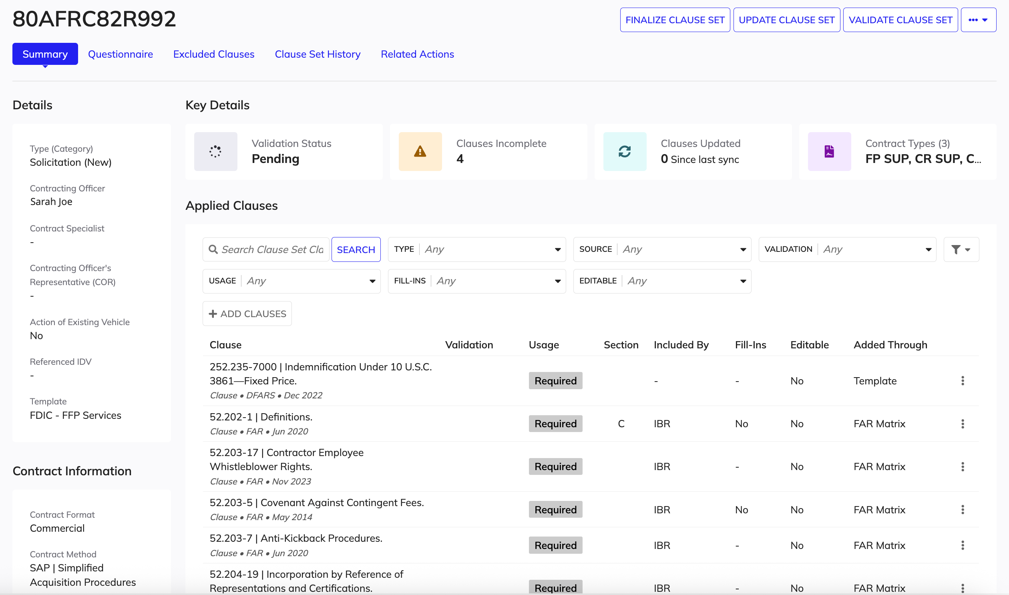The width and height of the screenshot is (1009, 595).
Task: Click the Validation Status pending spinner icon
Action: (x=216, y=152)
